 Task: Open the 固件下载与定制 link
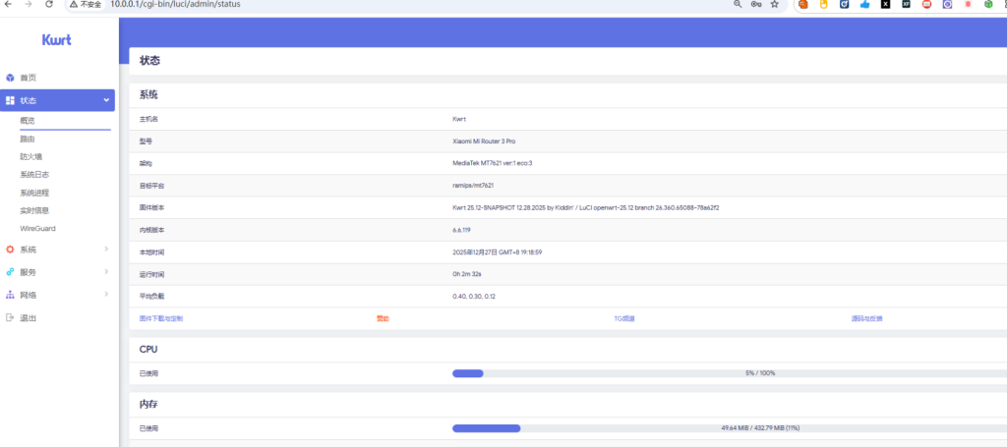[x=161, y=318]
